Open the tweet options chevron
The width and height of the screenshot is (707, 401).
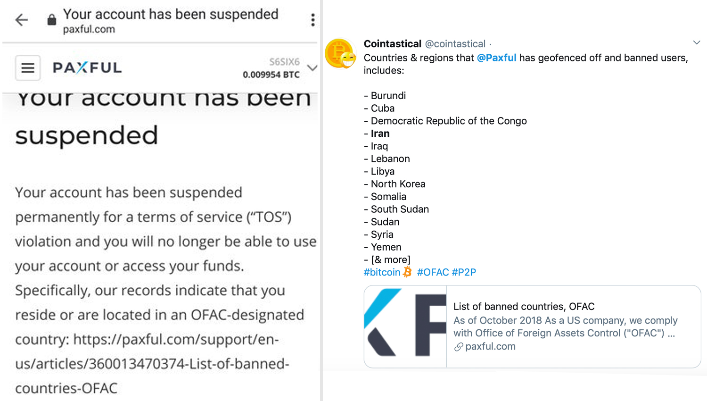coord(697,42)
